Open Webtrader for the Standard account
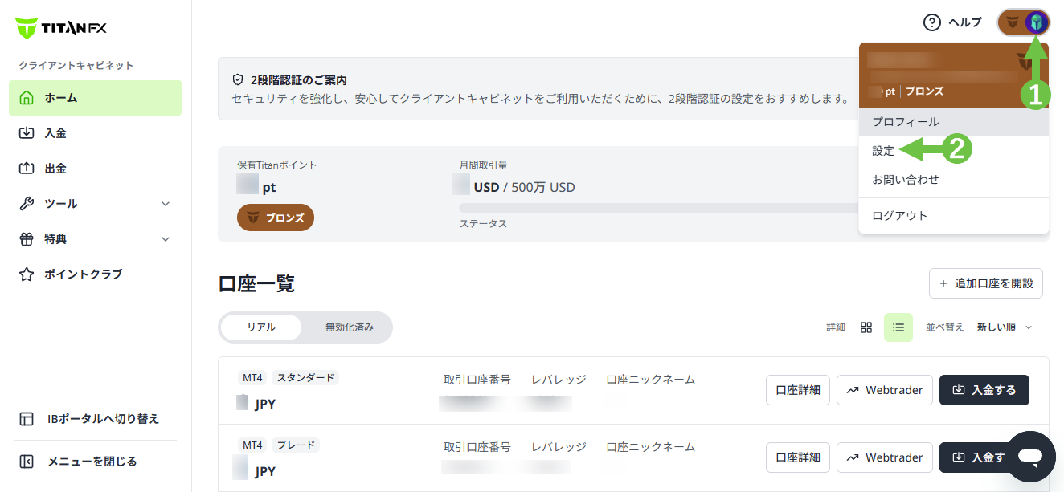The image size is (1064, 492). [x=885, y=390]
